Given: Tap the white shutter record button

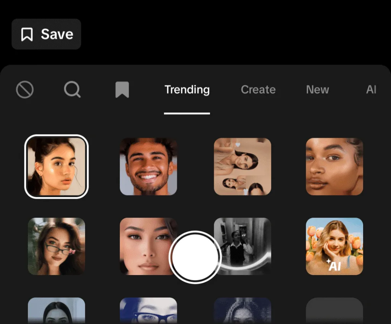Looking at the screenshot, I should point(195,257).
